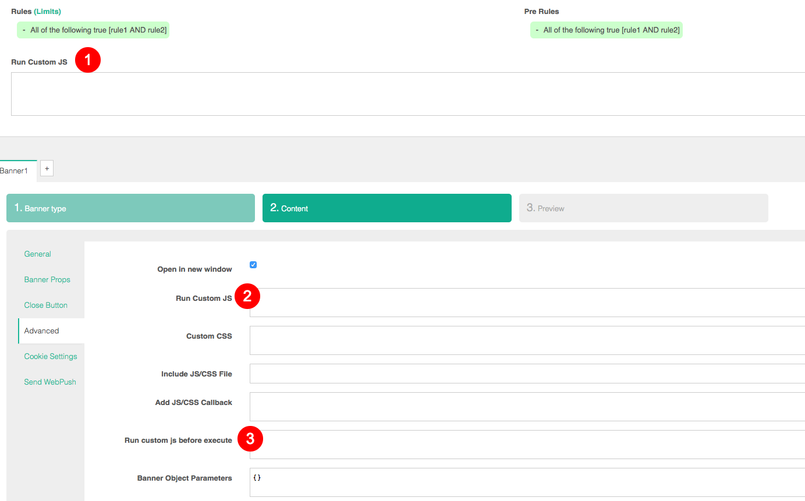Go to step 1 Banner type
805x501 pixels.
130,208
